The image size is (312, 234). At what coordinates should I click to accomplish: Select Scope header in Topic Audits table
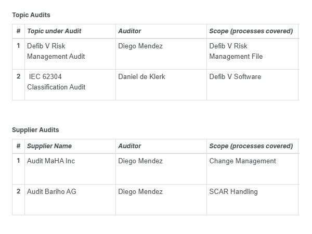pyautogui.click(x=251, y=31)
